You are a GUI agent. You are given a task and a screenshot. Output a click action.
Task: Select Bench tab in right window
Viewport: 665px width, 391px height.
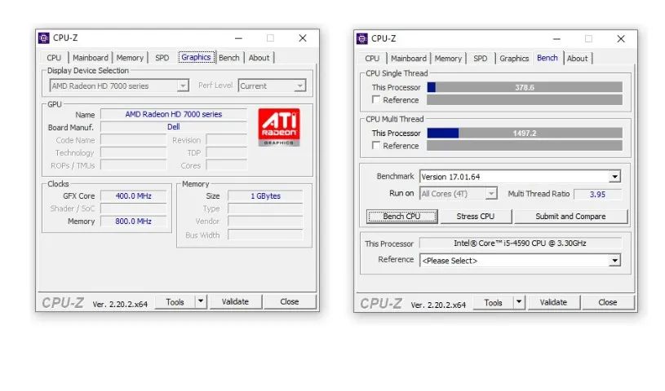click(548, 58)
